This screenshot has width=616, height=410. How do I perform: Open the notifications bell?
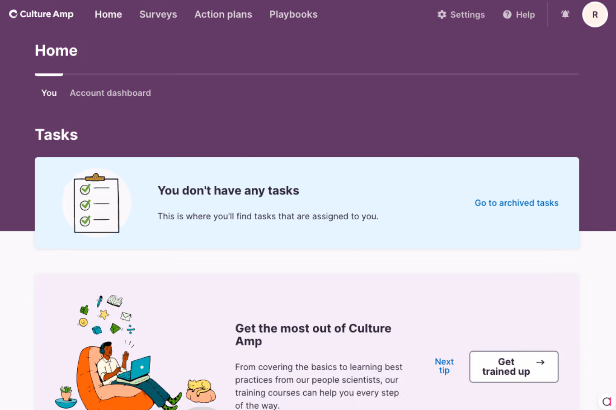coord(565,14)
